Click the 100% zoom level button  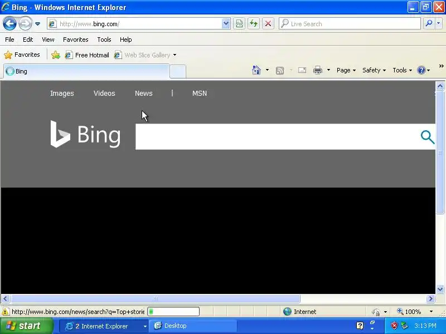[x=409, y=312]
